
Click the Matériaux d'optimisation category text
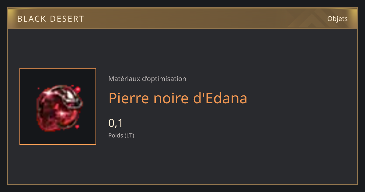[x=147, y=79]
